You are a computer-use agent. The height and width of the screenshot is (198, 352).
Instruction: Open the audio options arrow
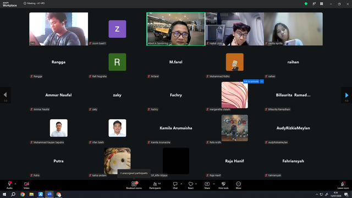coord(15,184)
